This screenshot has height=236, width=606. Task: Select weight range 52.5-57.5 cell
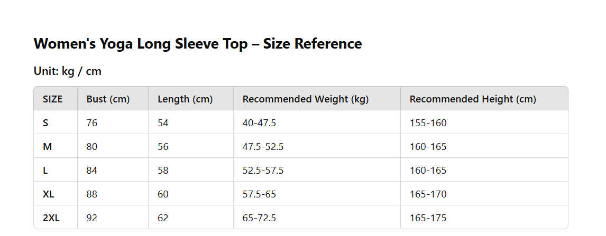263,171
